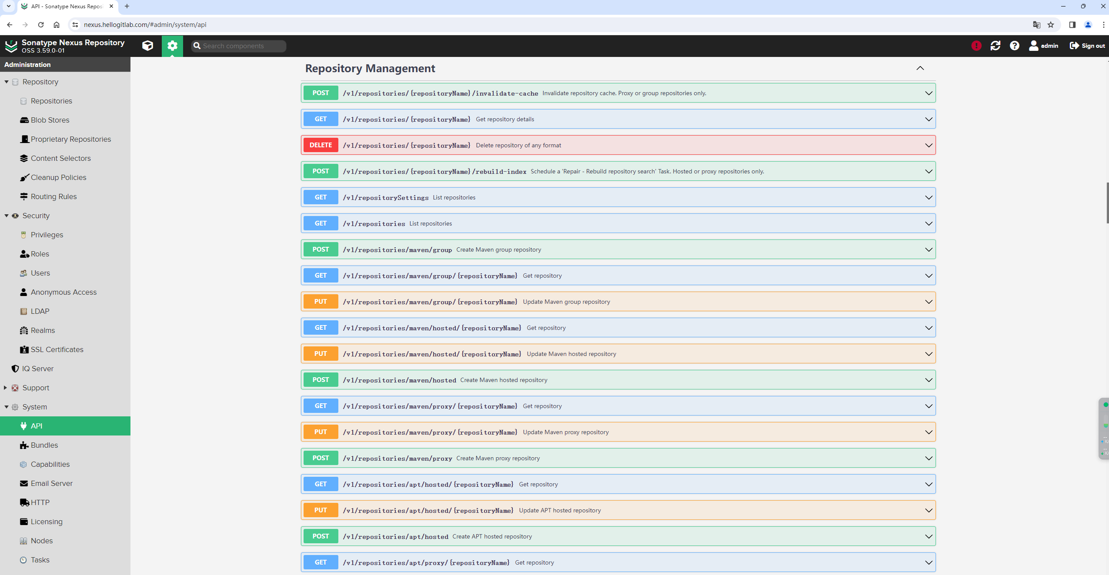Open GET apt/hosted/{repositoryName} row
The height and width of the screenshot is (575, 1109).
coord(618,484)
